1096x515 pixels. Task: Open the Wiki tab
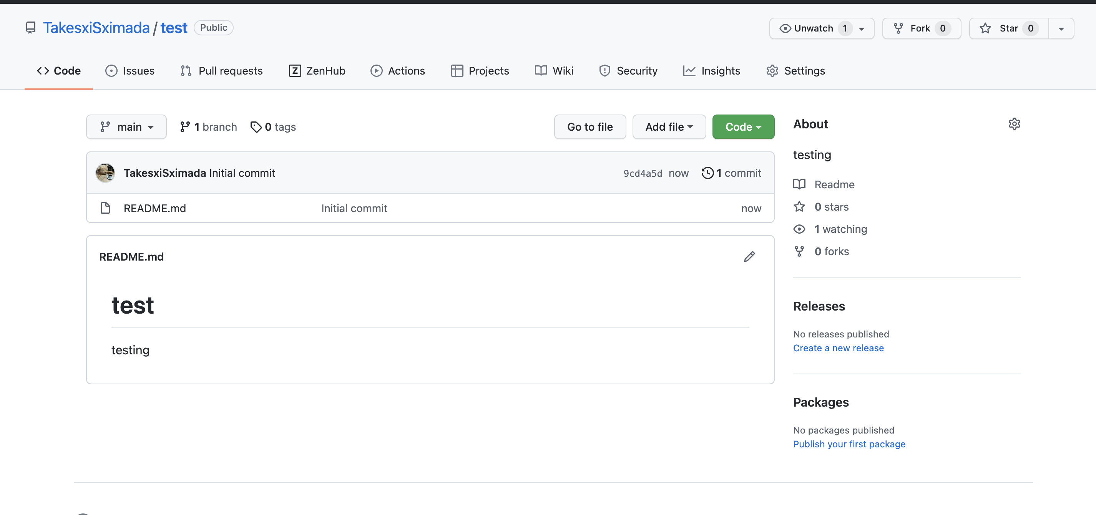click(x=554, y=71)
